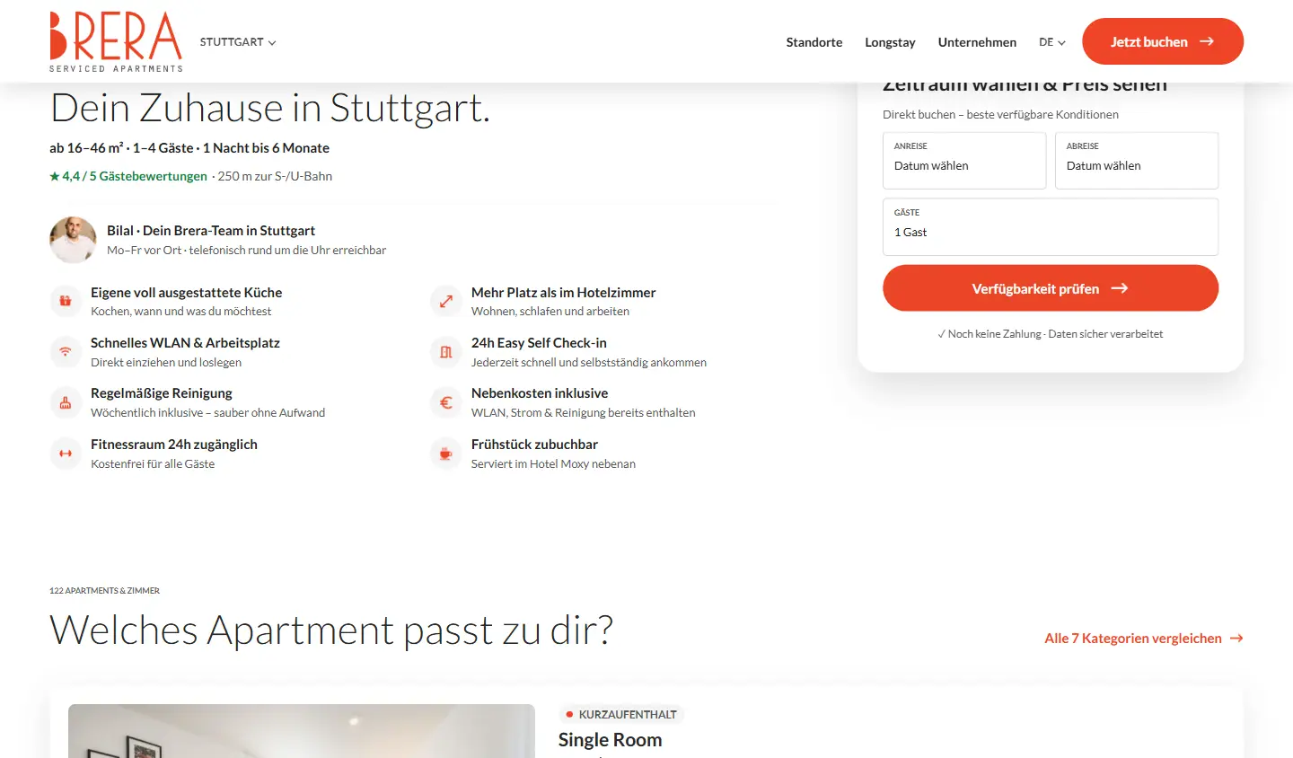Click the Brera Serviced Apartments logo
Image resolution: width=1293 pixels, height=758 pixels.
[116, 41]
